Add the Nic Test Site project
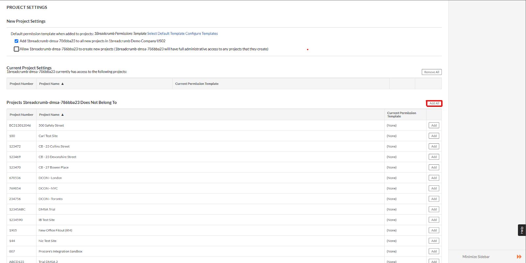The image size is (526, 263). coord(434,241)
